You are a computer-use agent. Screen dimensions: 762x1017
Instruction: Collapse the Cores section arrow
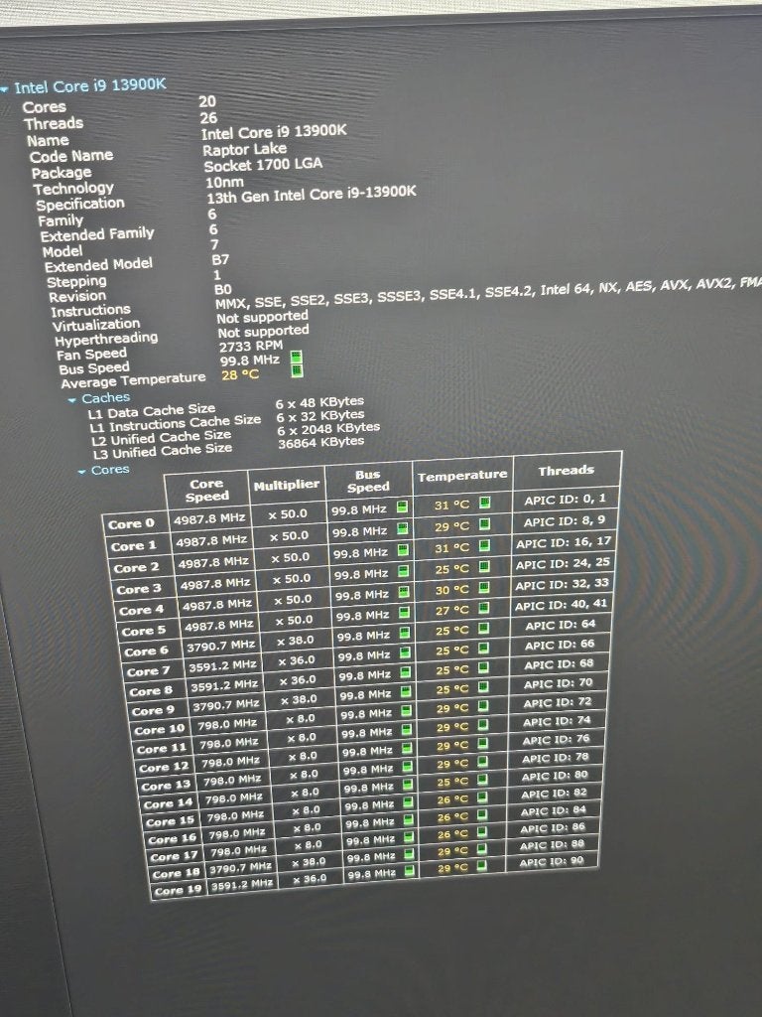click(81, 472)
